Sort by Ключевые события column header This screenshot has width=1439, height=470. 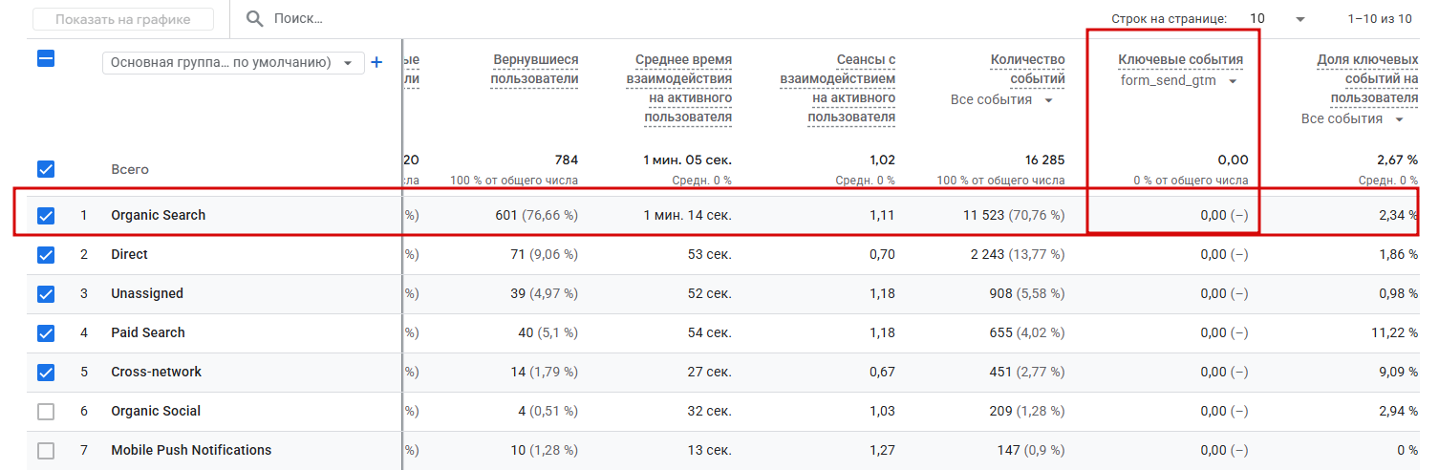(1181, 60)
